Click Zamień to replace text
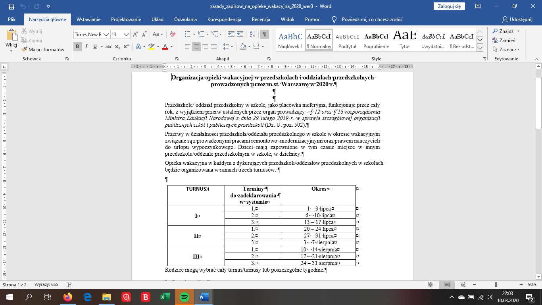542x305 pixels. [504, 40]
